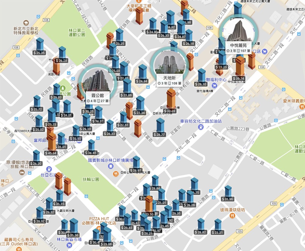The height and width of the screenshot is (251, 305).
Task: Click the restaurant icon beside 愛米琪義廚
Action: pos(302,107)
